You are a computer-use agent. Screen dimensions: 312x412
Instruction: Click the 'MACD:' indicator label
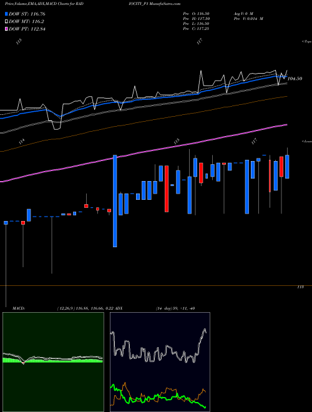[x=19, y=308]
